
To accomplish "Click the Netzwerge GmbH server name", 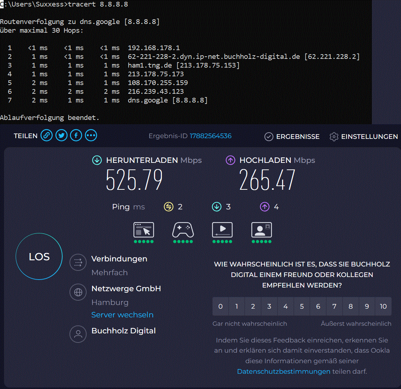I will point(126,289).
